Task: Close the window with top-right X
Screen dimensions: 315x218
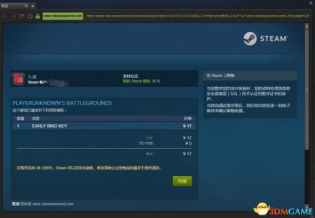Action: pos(311,3)
